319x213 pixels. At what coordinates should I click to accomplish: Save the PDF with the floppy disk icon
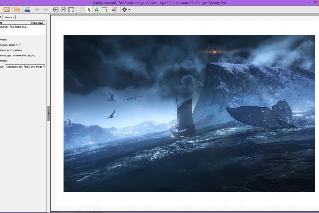point(17,9)
